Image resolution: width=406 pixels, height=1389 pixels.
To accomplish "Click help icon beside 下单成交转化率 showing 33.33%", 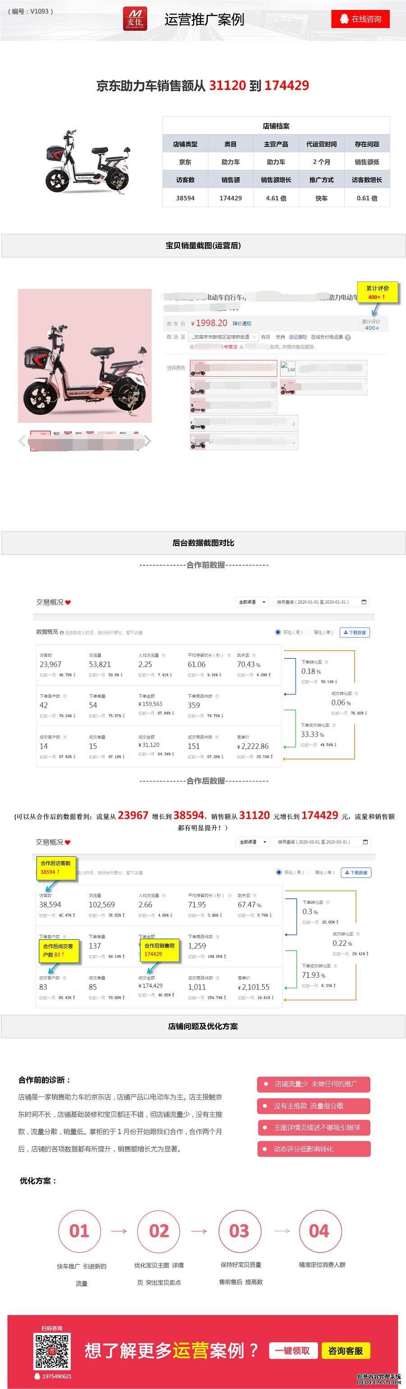I will pos(334,725).
